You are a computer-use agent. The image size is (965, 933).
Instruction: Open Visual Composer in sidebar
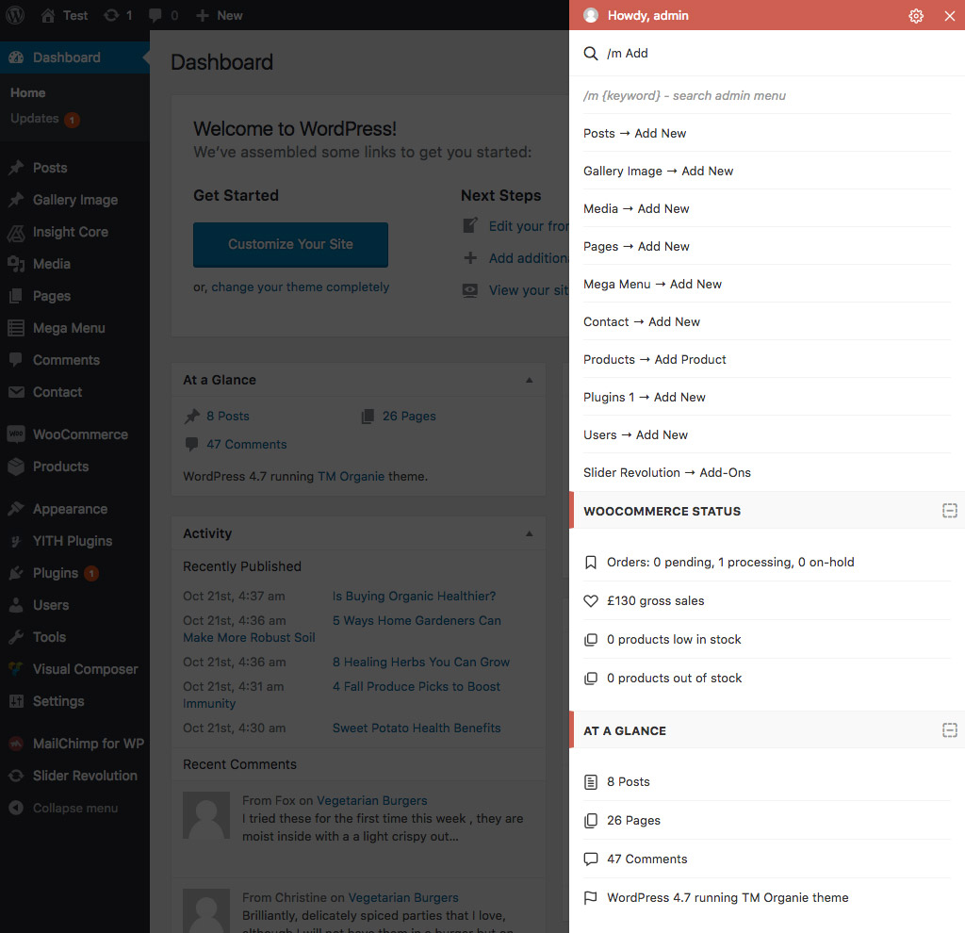[74, 669]
